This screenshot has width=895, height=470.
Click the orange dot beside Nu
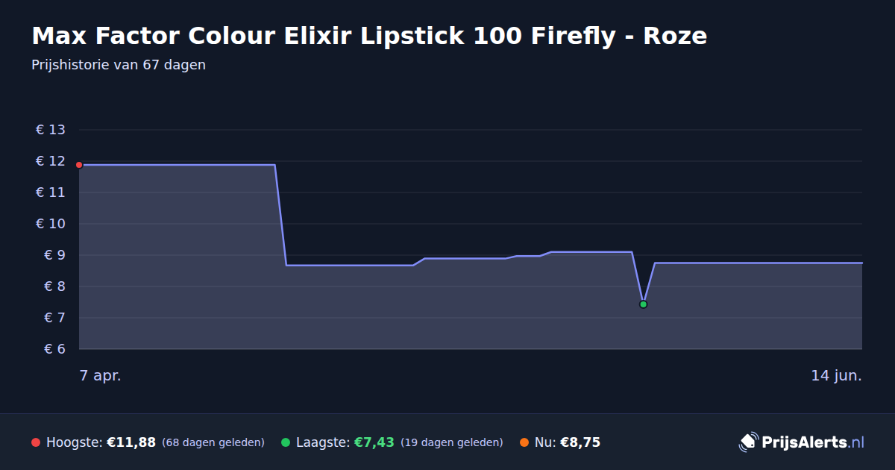point(524,442)
